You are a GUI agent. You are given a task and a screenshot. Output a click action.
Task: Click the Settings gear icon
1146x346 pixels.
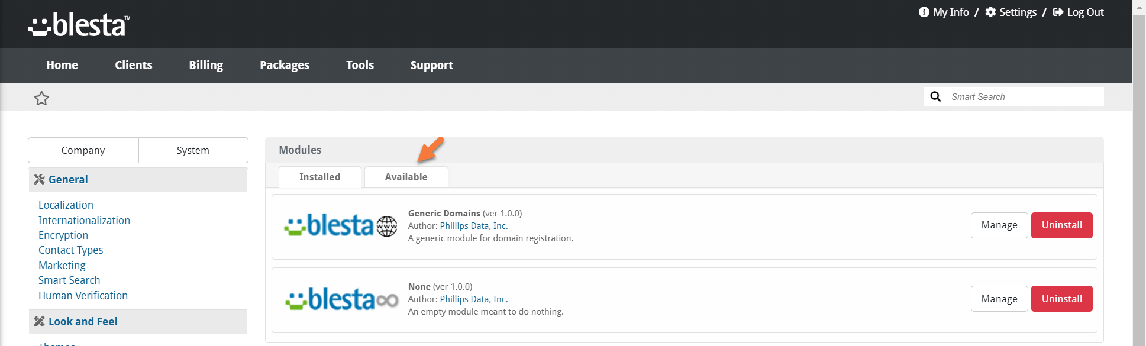point(990,12)
